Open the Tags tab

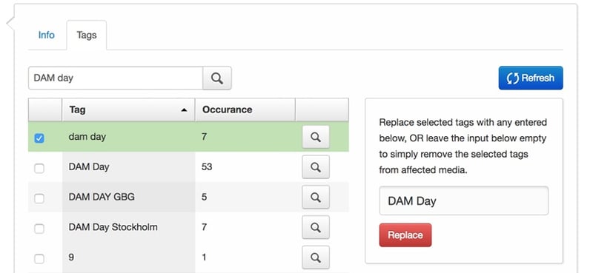[87, 35]
